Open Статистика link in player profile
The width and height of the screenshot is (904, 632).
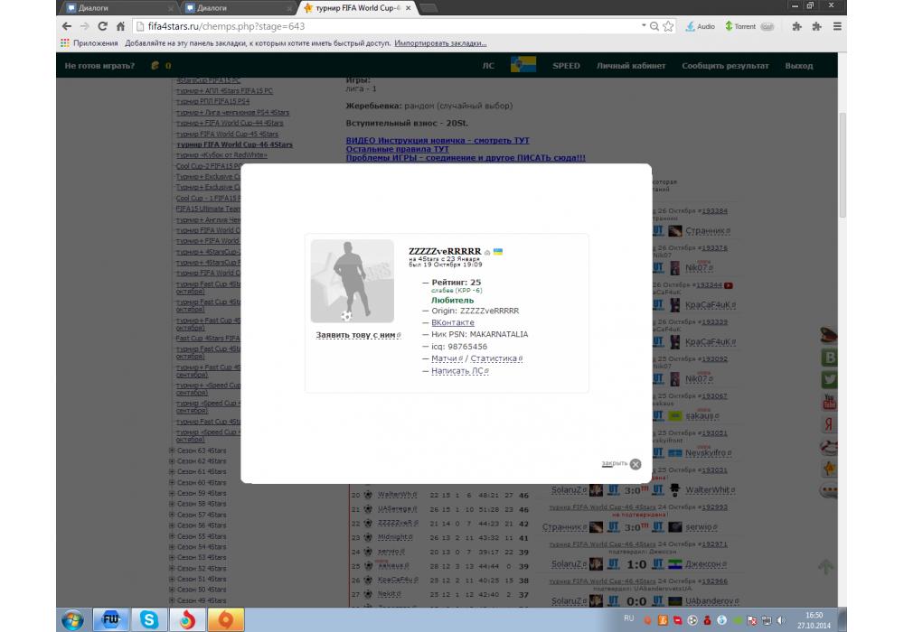pyautogui.click(x=494, y=358)
